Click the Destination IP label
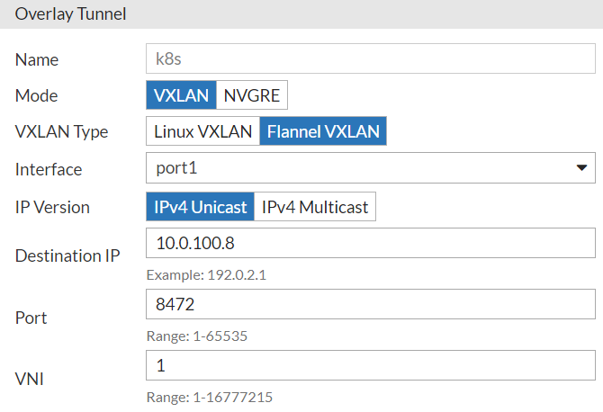The width and height of the screenshot is (603, 412). pyautogui.click(x=67, y=255)
